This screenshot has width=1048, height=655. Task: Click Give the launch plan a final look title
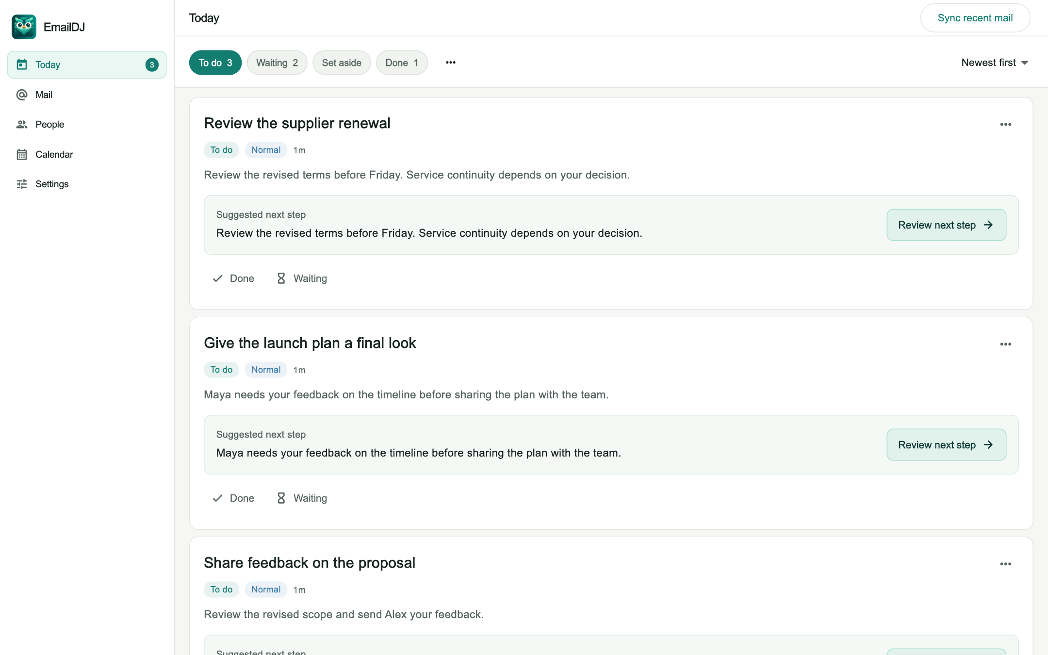(310, 343)
